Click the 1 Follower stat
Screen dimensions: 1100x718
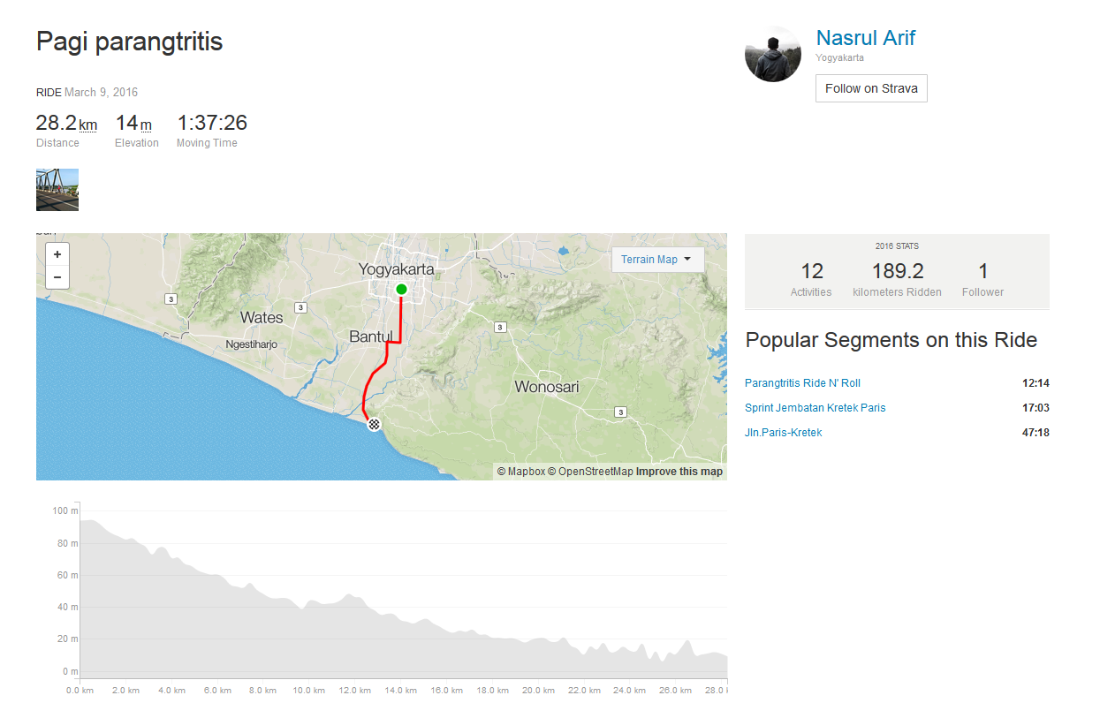click(982, 278)
